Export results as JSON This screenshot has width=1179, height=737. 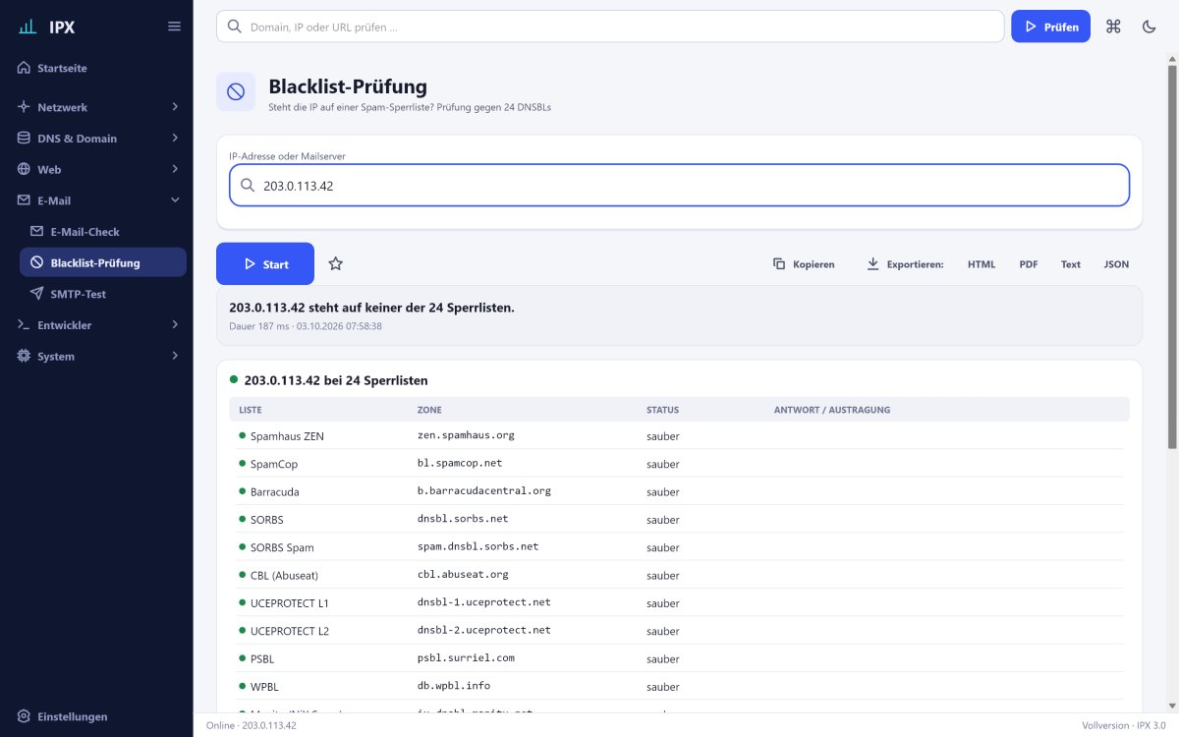tap(1116, 263)
